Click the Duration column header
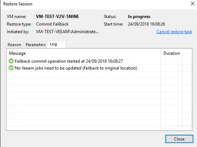Screen dimensions: 197x147 coord(172,53)
